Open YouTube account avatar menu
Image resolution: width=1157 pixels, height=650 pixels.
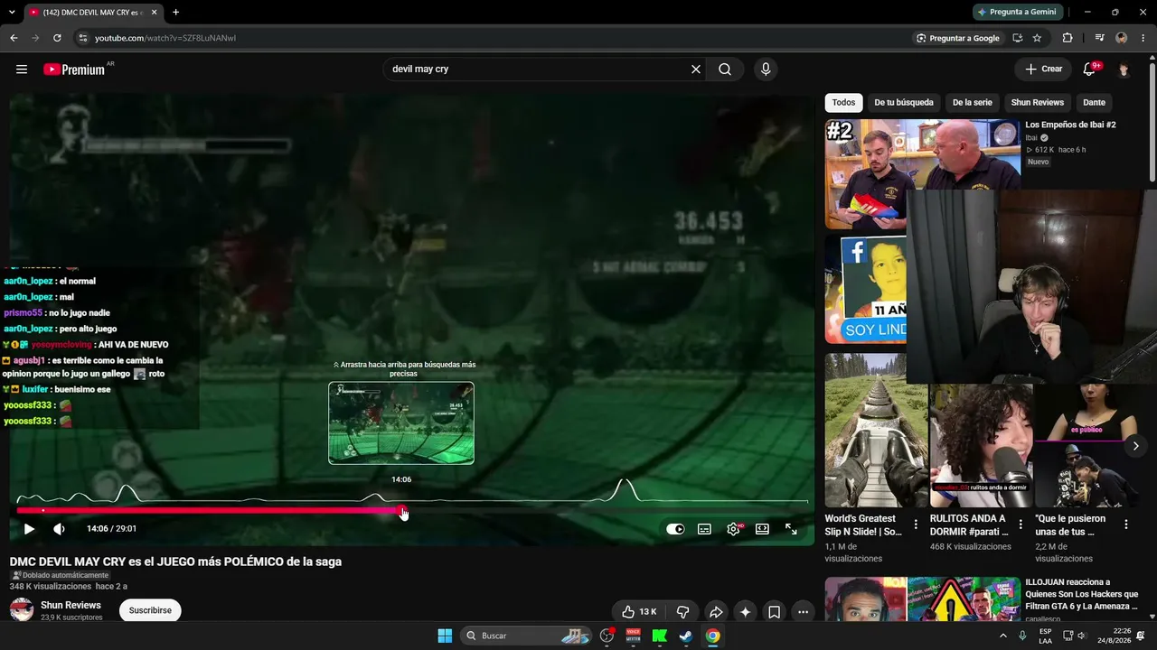pos(1124,70)
